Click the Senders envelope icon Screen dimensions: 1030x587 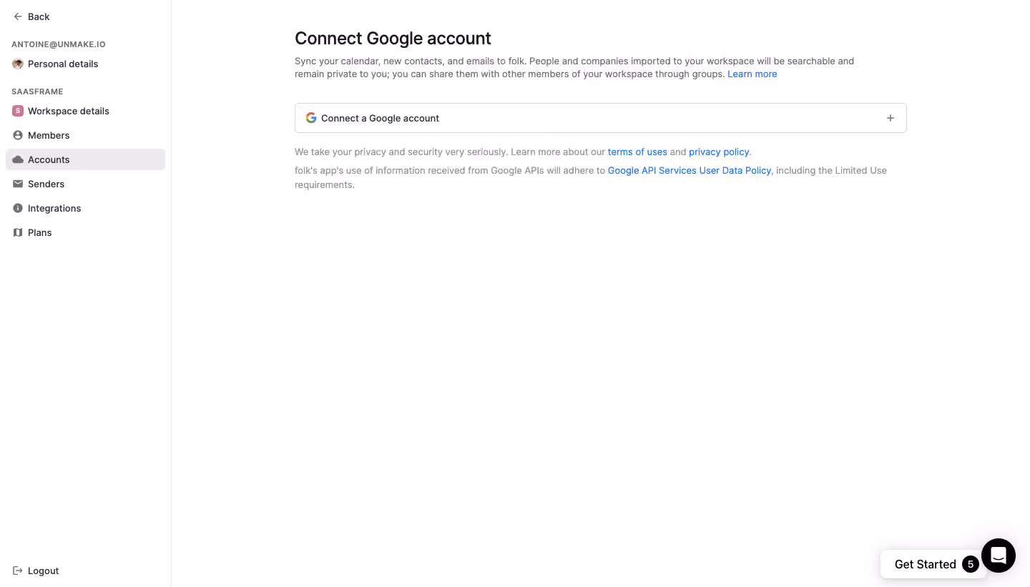pyautogui.click(x=18, y=184)
